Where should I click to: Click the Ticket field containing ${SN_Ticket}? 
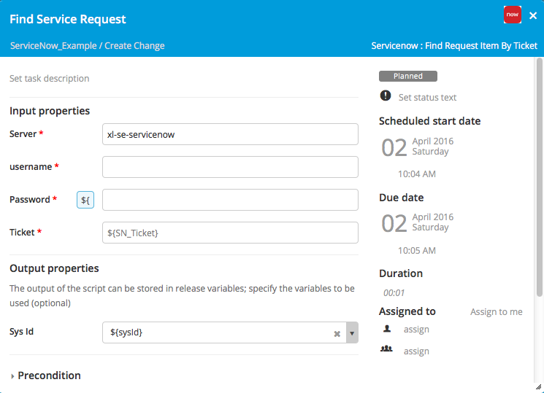pos(230,233)
